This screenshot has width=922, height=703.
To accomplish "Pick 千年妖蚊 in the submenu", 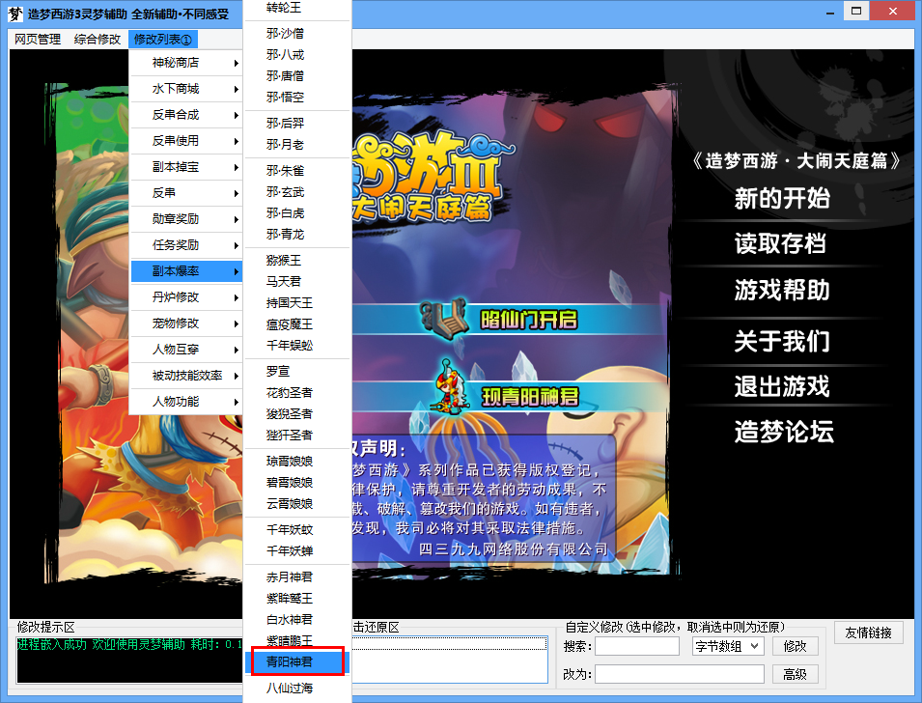I will 297,529.
